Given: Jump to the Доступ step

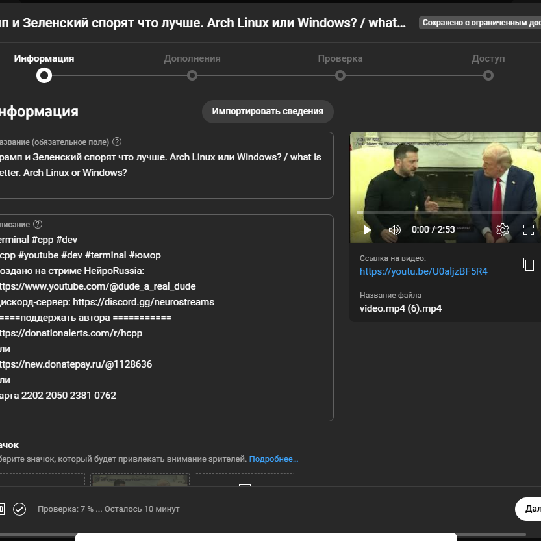Looking at the screenshot, I should tap(488, 75).
